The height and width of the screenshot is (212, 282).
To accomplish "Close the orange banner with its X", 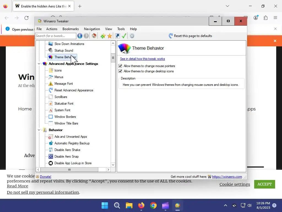I will click(275, 41).
